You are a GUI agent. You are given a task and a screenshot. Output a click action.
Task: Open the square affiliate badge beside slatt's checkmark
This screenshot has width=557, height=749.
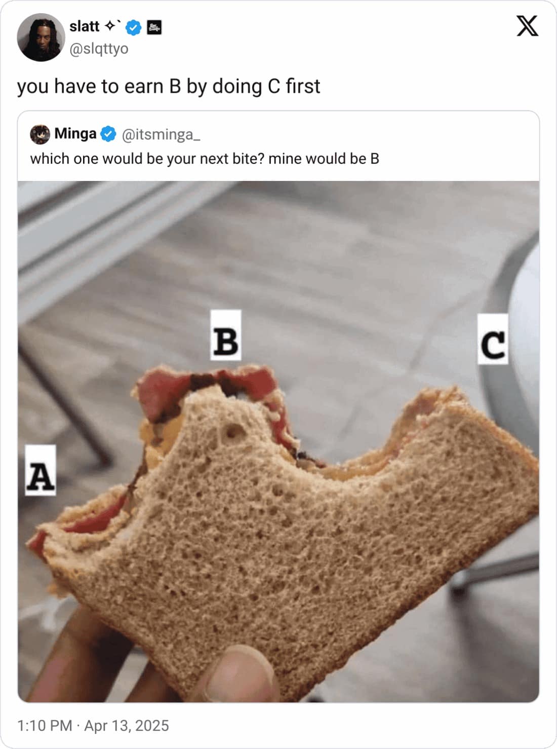(x=155, y=28)
